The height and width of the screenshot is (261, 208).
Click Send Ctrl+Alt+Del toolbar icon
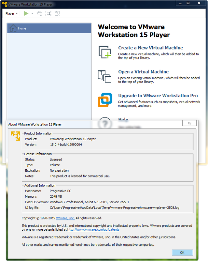pyautogui.click(x=39, y=13)
